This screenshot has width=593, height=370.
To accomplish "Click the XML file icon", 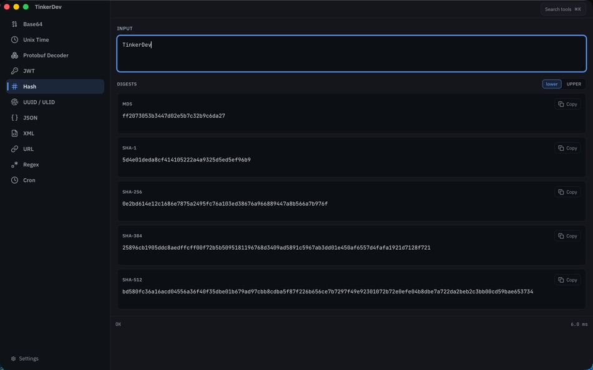I will pyautogui.click(x=14, y=133).
